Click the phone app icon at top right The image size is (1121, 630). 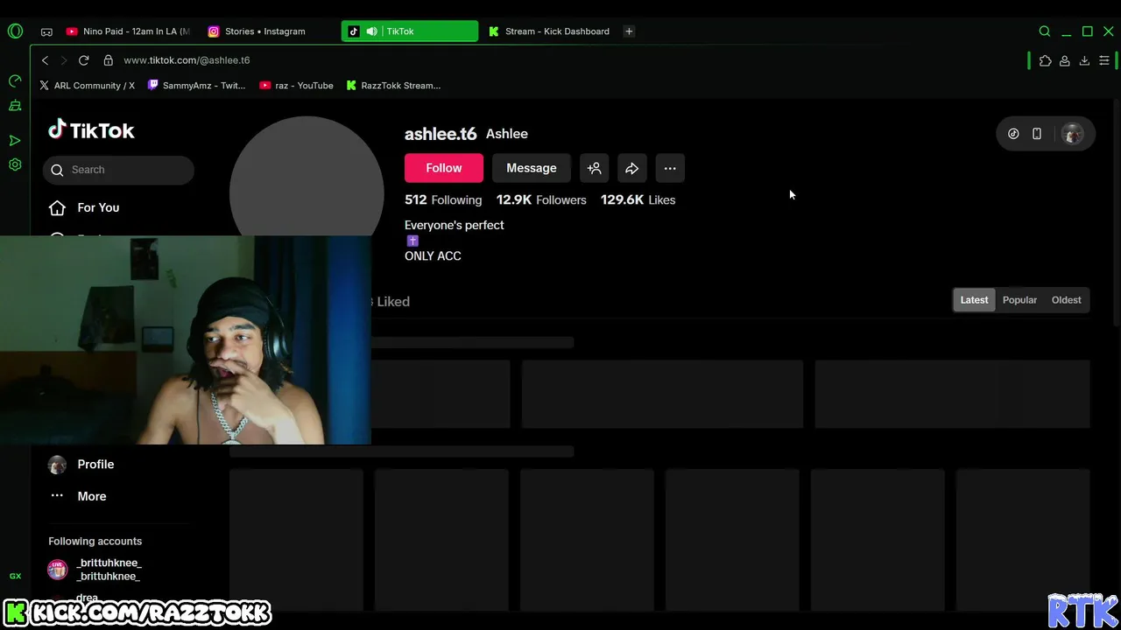point(1037,134)
